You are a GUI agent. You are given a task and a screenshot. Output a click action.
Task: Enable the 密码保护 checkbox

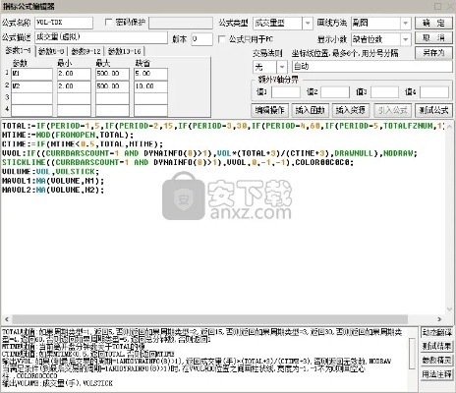(x=108, y=23)
